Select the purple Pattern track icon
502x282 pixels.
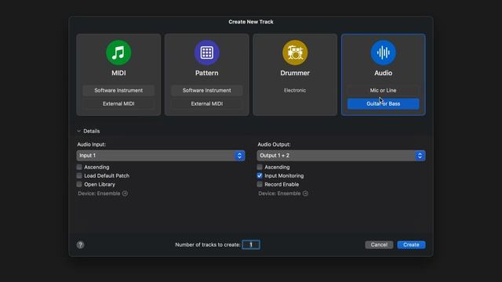pos(207,52)
